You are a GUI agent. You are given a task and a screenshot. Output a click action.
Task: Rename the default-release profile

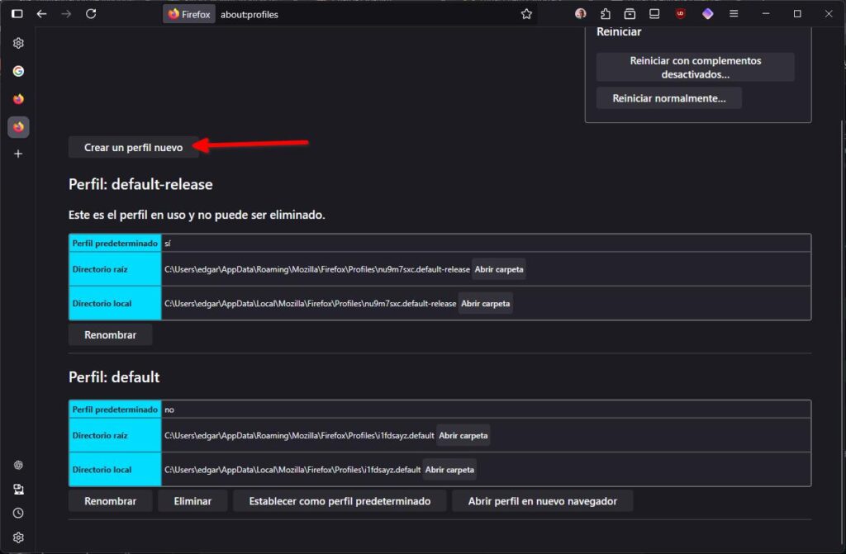coord(110,335)
